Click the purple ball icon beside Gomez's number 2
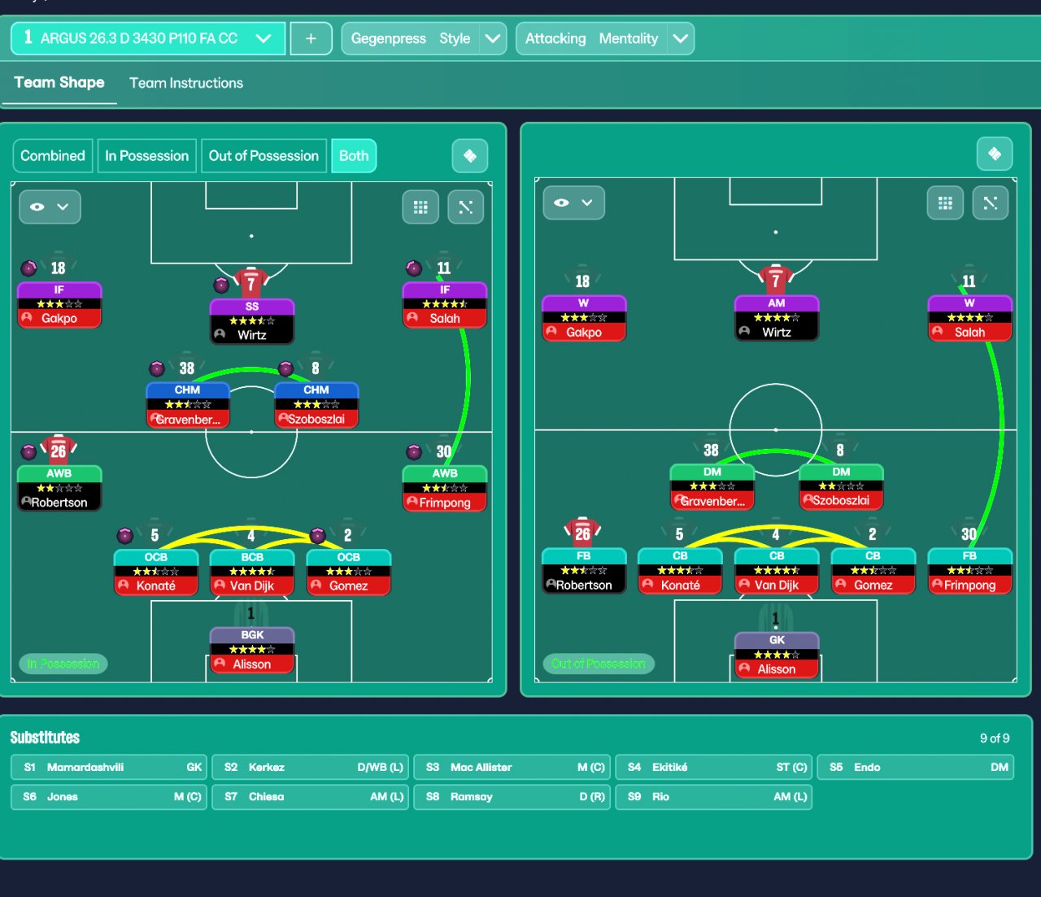 click(318, 535)
